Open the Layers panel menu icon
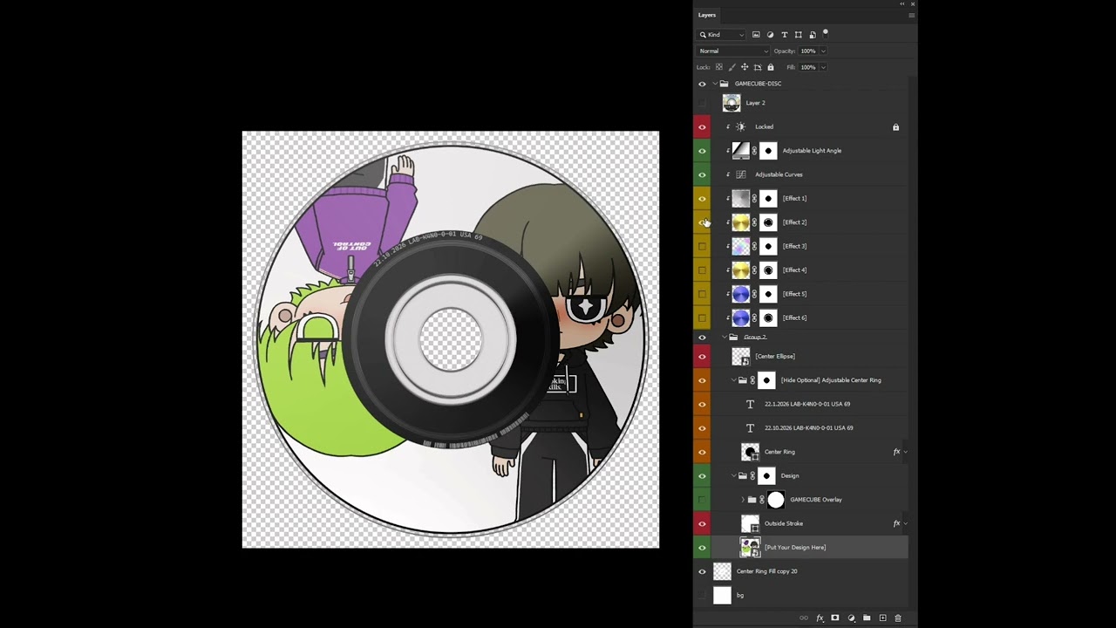This screenshot has height=628, width=1116. pos(912,15)
